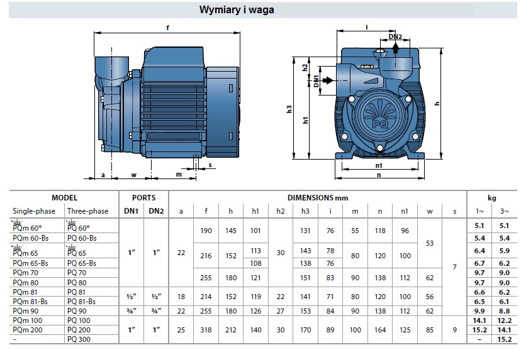The image size is (521, 350).
Task: Click the 8.8 kg three-phase weight
Action: coord(505,311)
